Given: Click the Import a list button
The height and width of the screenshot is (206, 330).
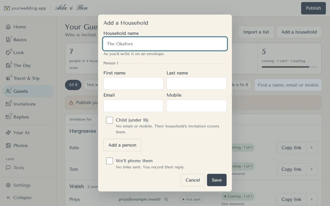Looking at the screenshot, I should click(x=256, y=32).
